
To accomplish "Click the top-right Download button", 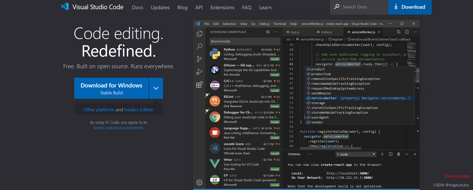I will tap(410, 7).
